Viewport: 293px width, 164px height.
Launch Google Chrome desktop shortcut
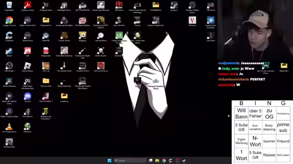[9, 21]
